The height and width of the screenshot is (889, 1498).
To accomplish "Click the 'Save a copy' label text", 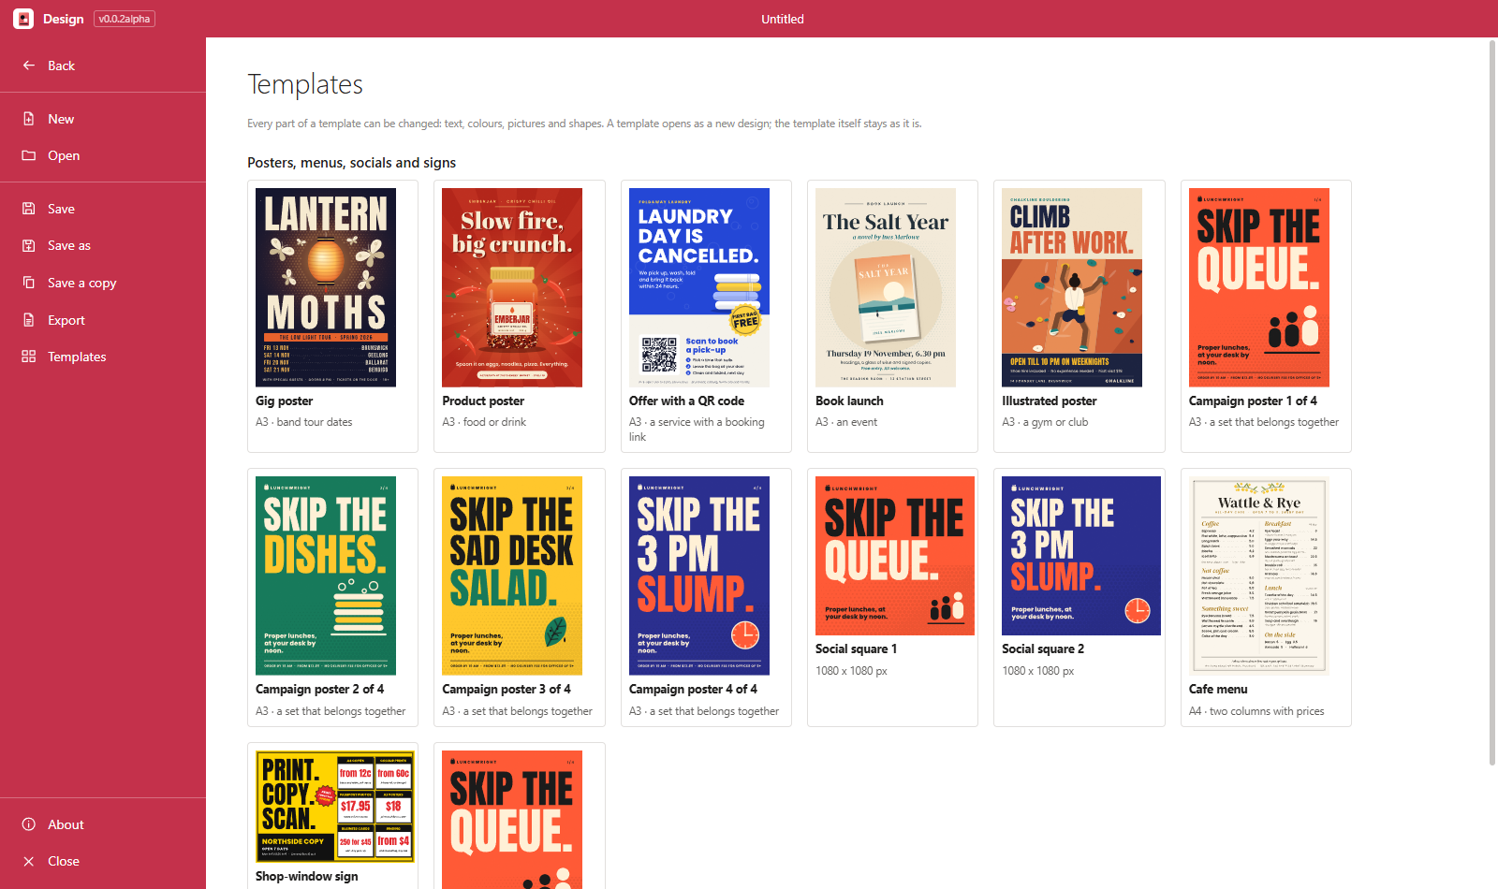I will pos(82,283).
